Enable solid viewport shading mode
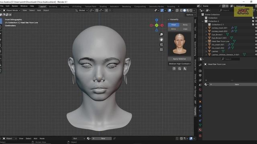Screen dimensions: 257x144 [x=185, y=10]
